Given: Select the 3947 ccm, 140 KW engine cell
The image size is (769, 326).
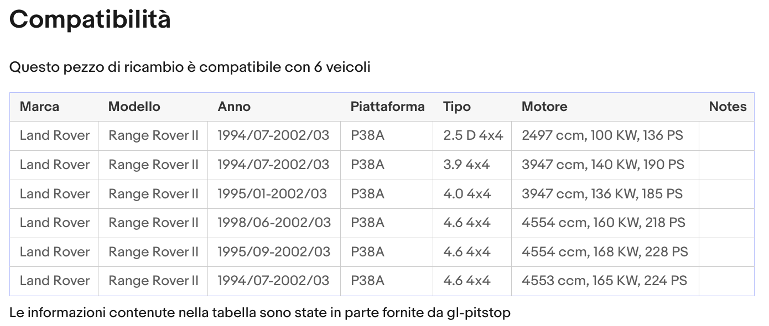Looking at the screenshot, I should point(602,165).
